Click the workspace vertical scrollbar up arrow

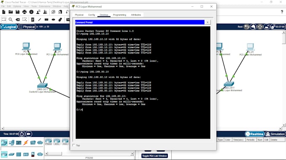[283, 32]
